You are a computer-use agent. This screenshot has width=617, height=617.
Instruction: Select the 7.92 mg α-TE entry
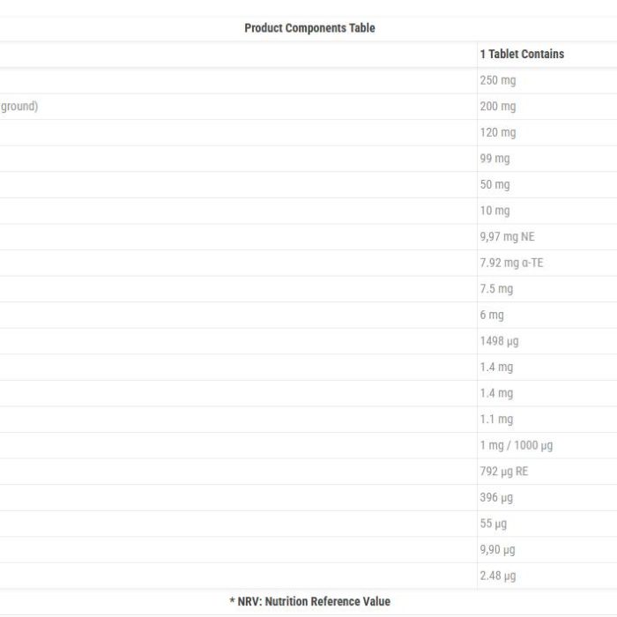click(x=511, y=263)
